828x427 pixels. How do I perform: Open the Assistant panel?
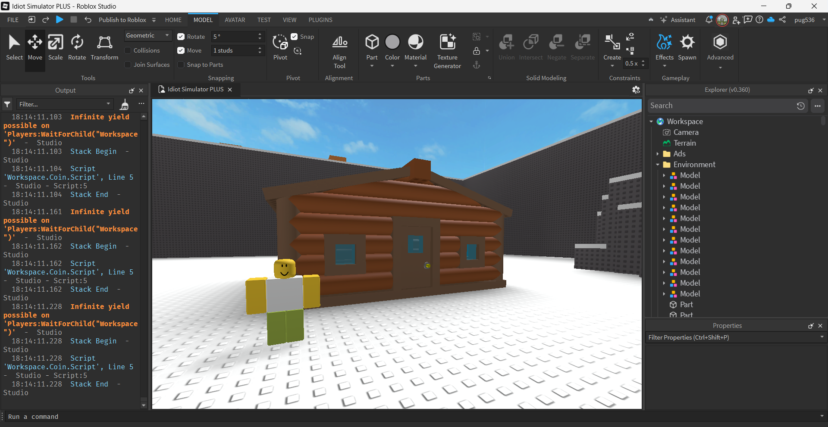[677, 20]
